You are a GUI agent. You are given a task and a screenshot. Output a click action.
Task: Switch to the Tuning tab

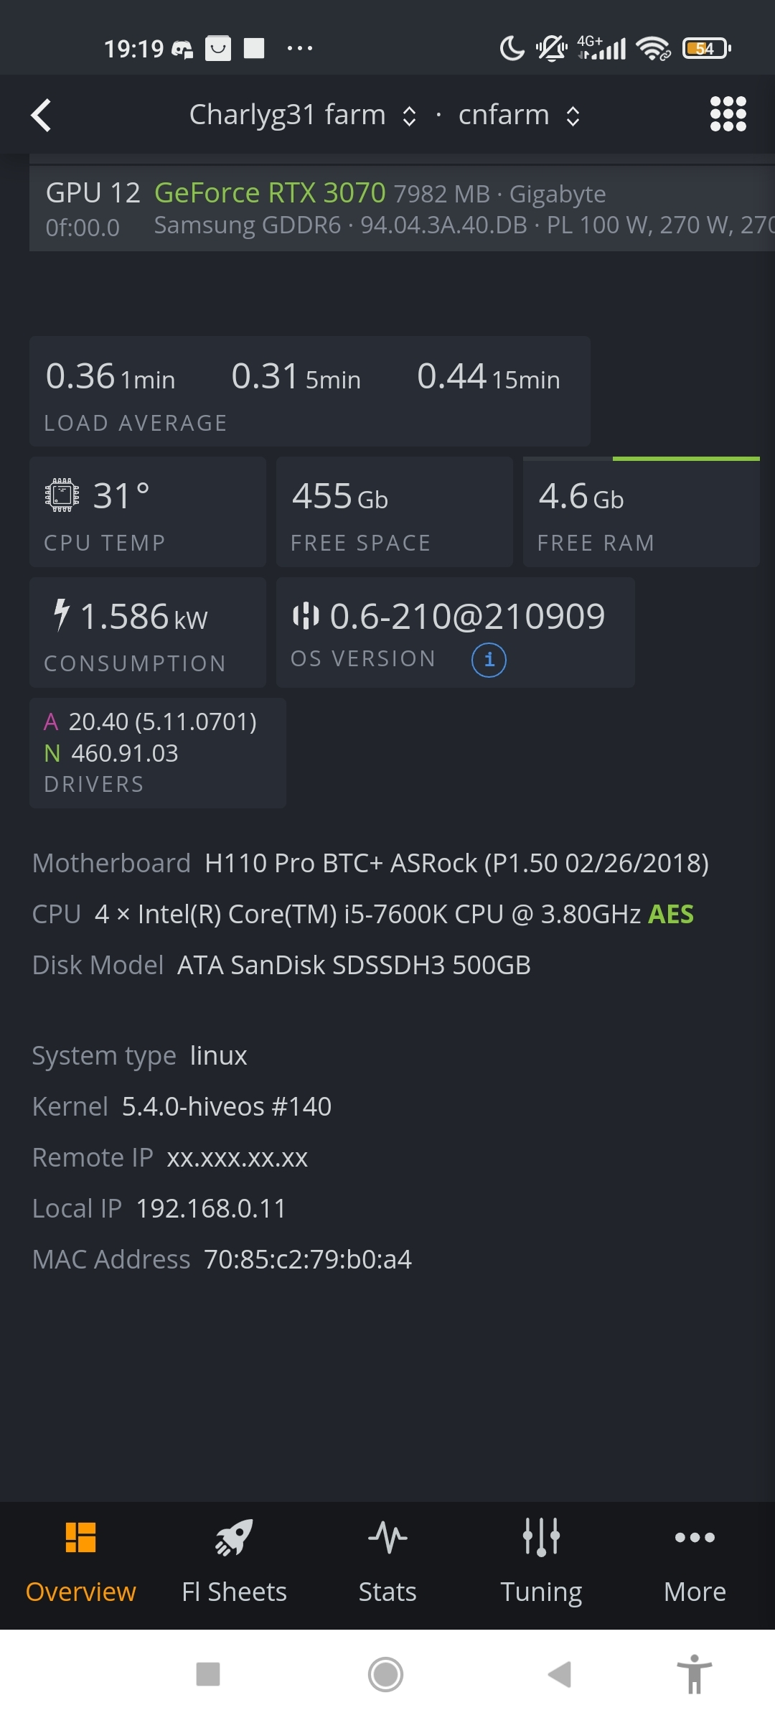point(541,1565)
